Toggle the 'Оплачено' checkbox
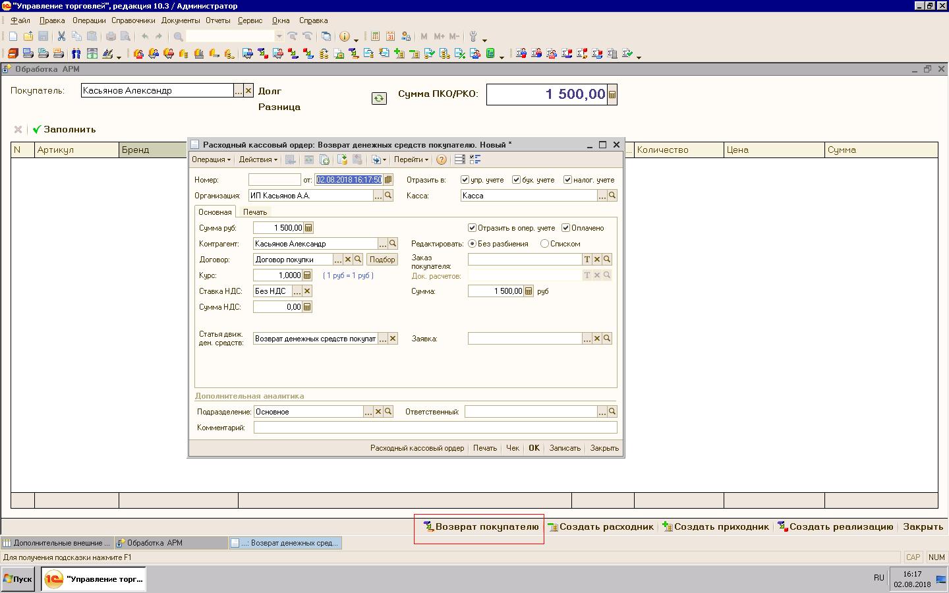 tap(565, 228)
